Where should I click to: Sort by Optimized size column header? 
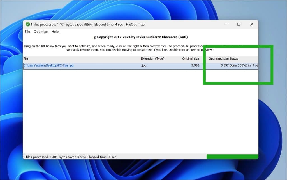[219, 59]
